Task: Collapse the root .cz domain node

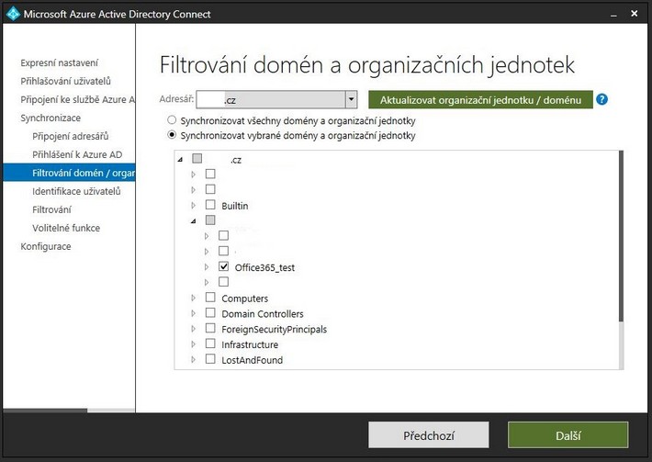Action: [180, 159]
